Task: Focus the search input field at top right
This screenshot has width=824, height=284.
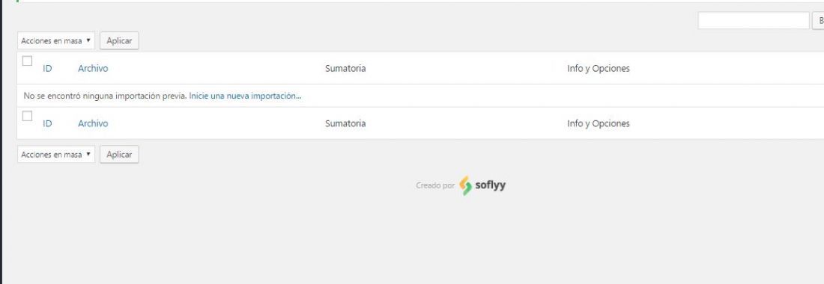Action: pyautogui.click(x=754, y=20)
